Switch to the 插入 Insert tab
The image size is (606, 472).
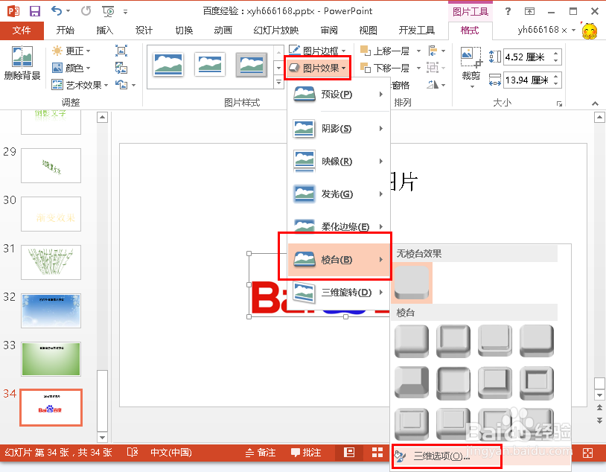(x=105, y=31)
